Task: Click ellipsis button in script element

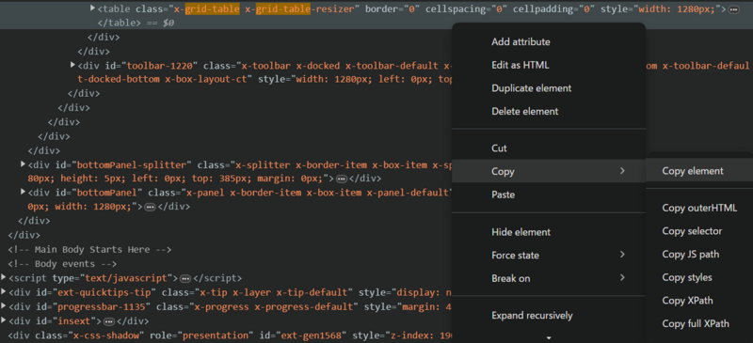Action: tap(185, 279)
